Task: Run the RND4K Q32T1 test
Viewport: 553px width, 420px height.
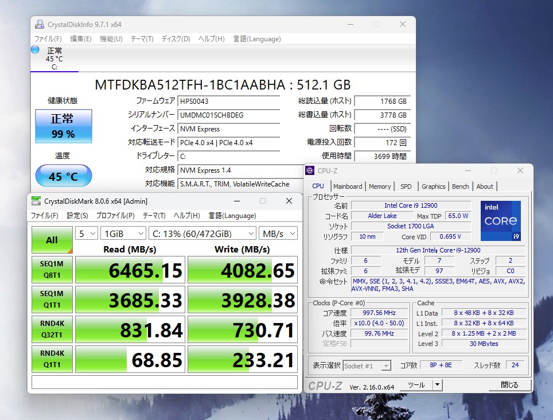Action: point(52,329)
